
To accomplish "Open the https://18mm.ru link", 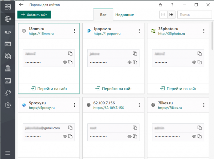I will (x=41, y=34).
